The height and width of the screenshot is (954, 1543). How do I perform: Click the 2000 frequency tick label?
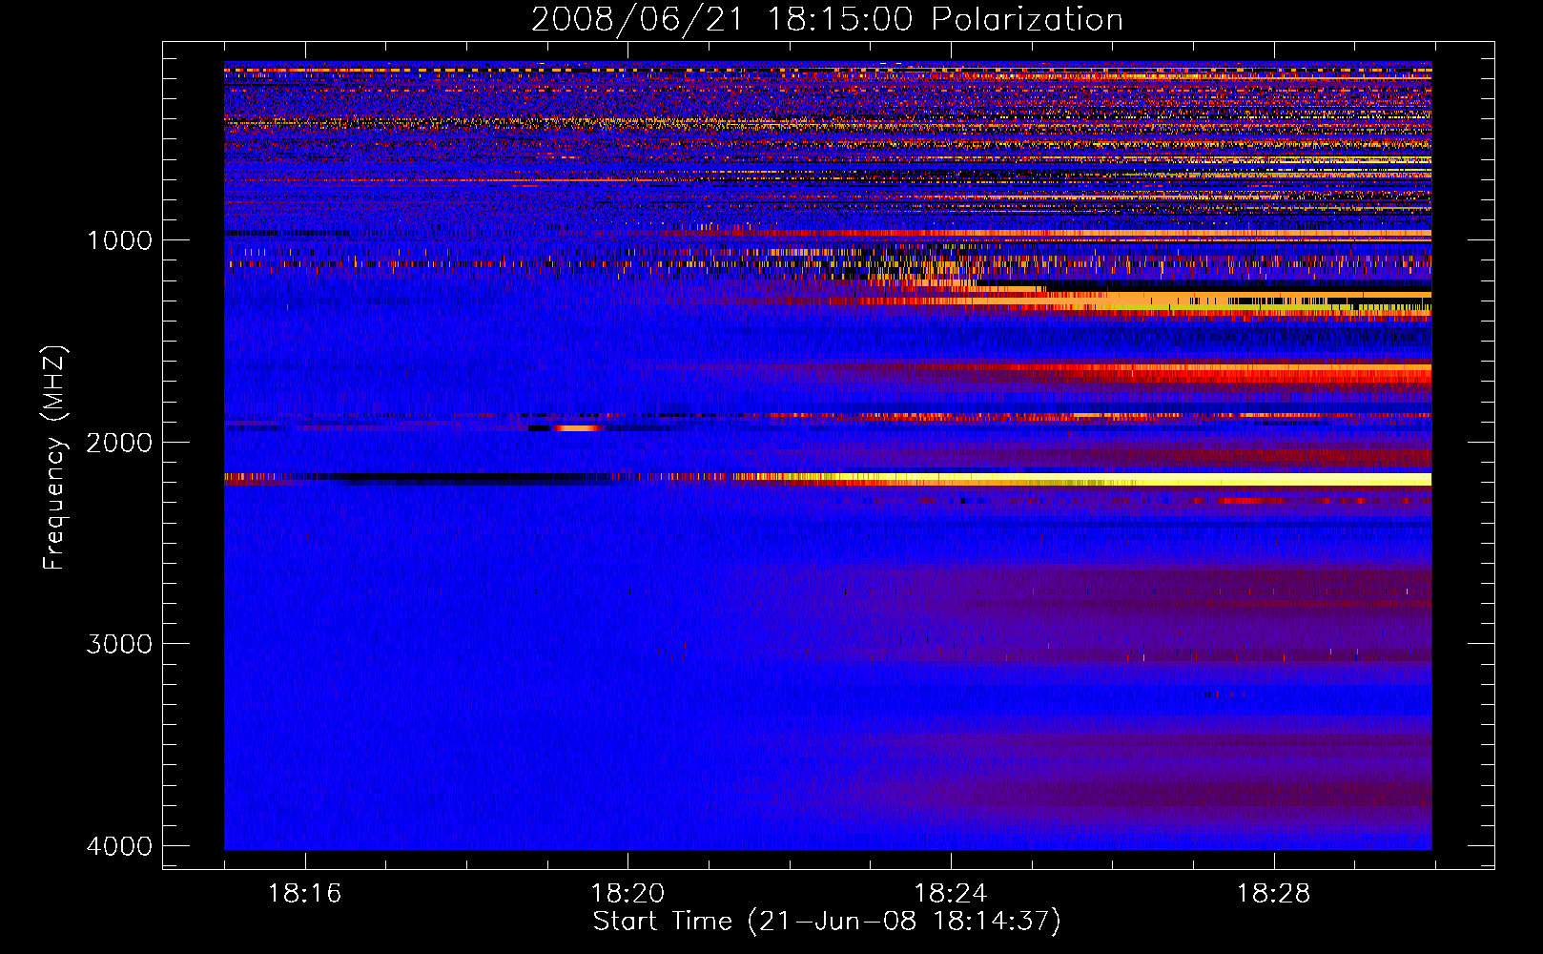coord(119,443)
